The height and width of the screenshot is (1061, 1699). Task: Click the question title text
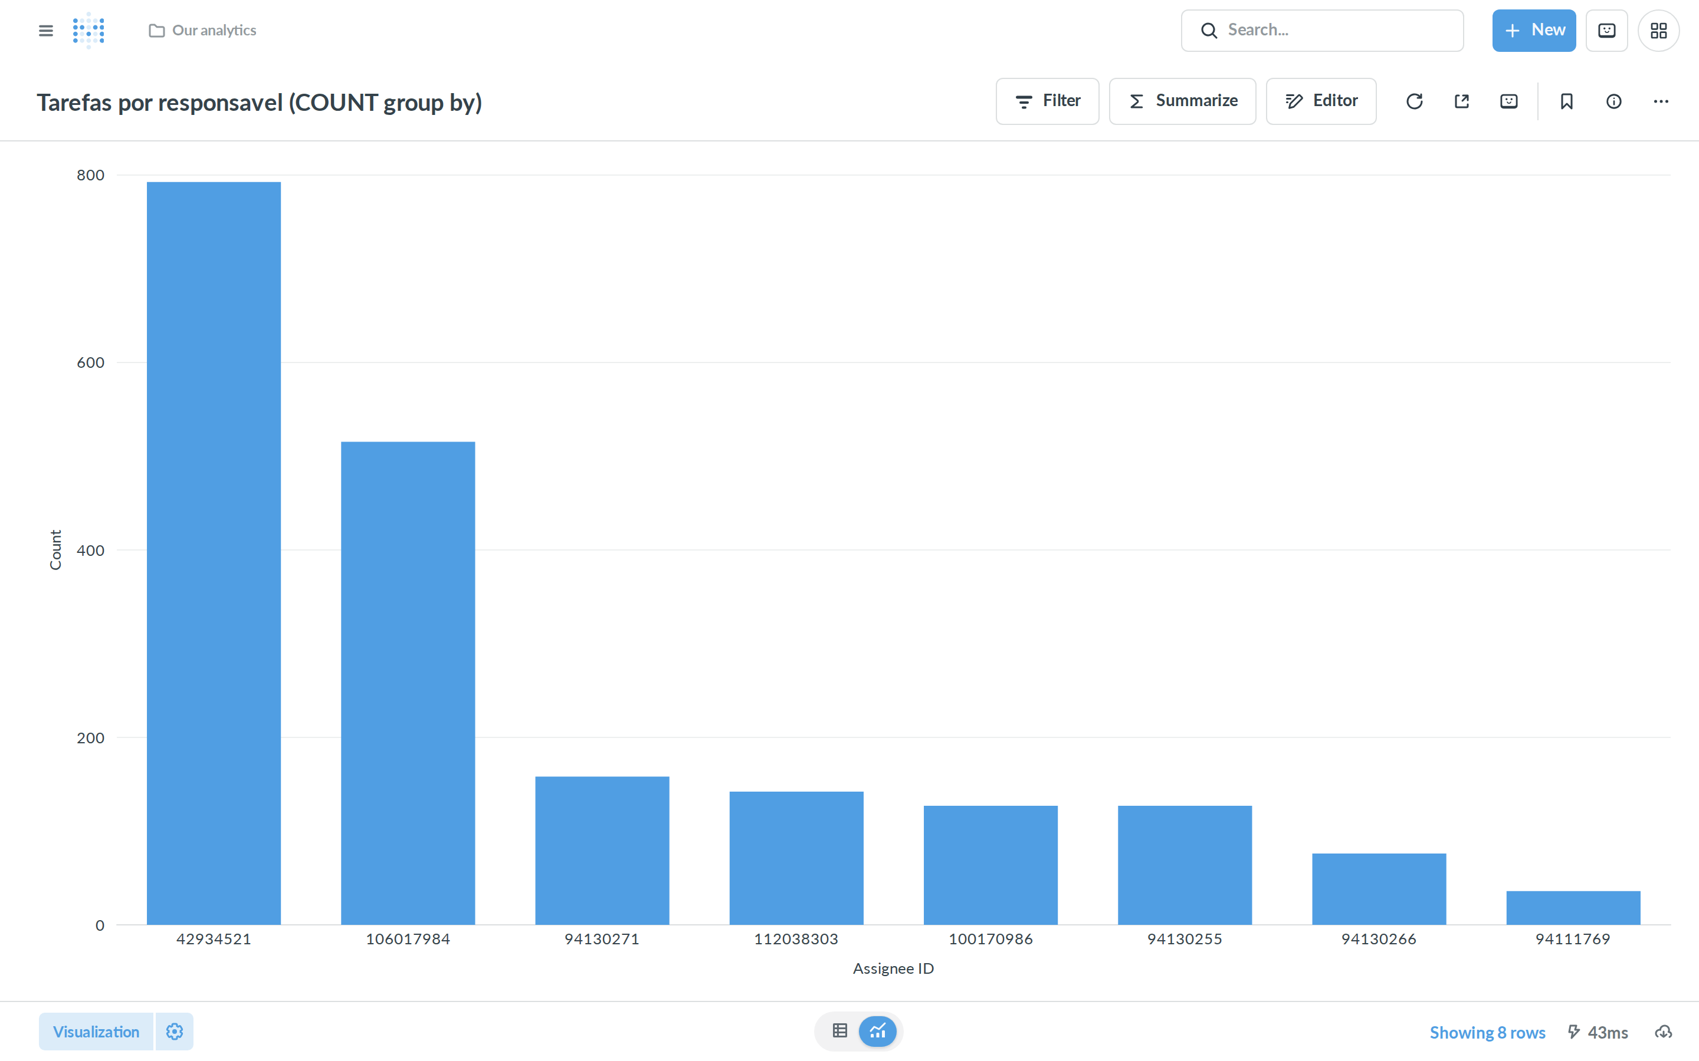[259, 103]
